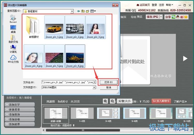Click the Open button in dialog

point(108,82)
